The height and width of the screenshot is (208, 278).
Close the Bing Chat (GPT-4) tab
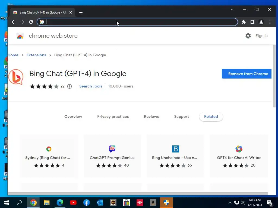71,12
